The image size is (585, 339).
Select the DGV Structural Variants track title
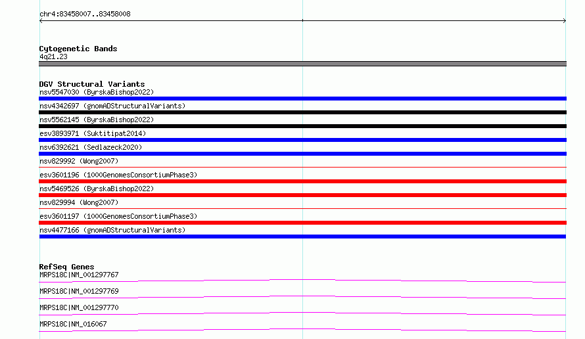92,84
